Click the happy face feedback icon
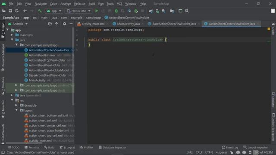The width and height of the screenshot is (276, 155). click(x=238, y=152)
